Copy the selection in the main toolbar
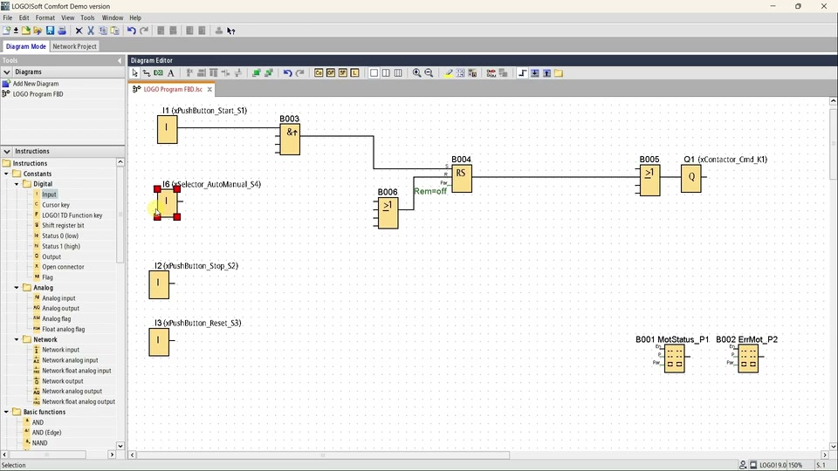The width and height of the screenshot is (838, 471). [103, 31]
